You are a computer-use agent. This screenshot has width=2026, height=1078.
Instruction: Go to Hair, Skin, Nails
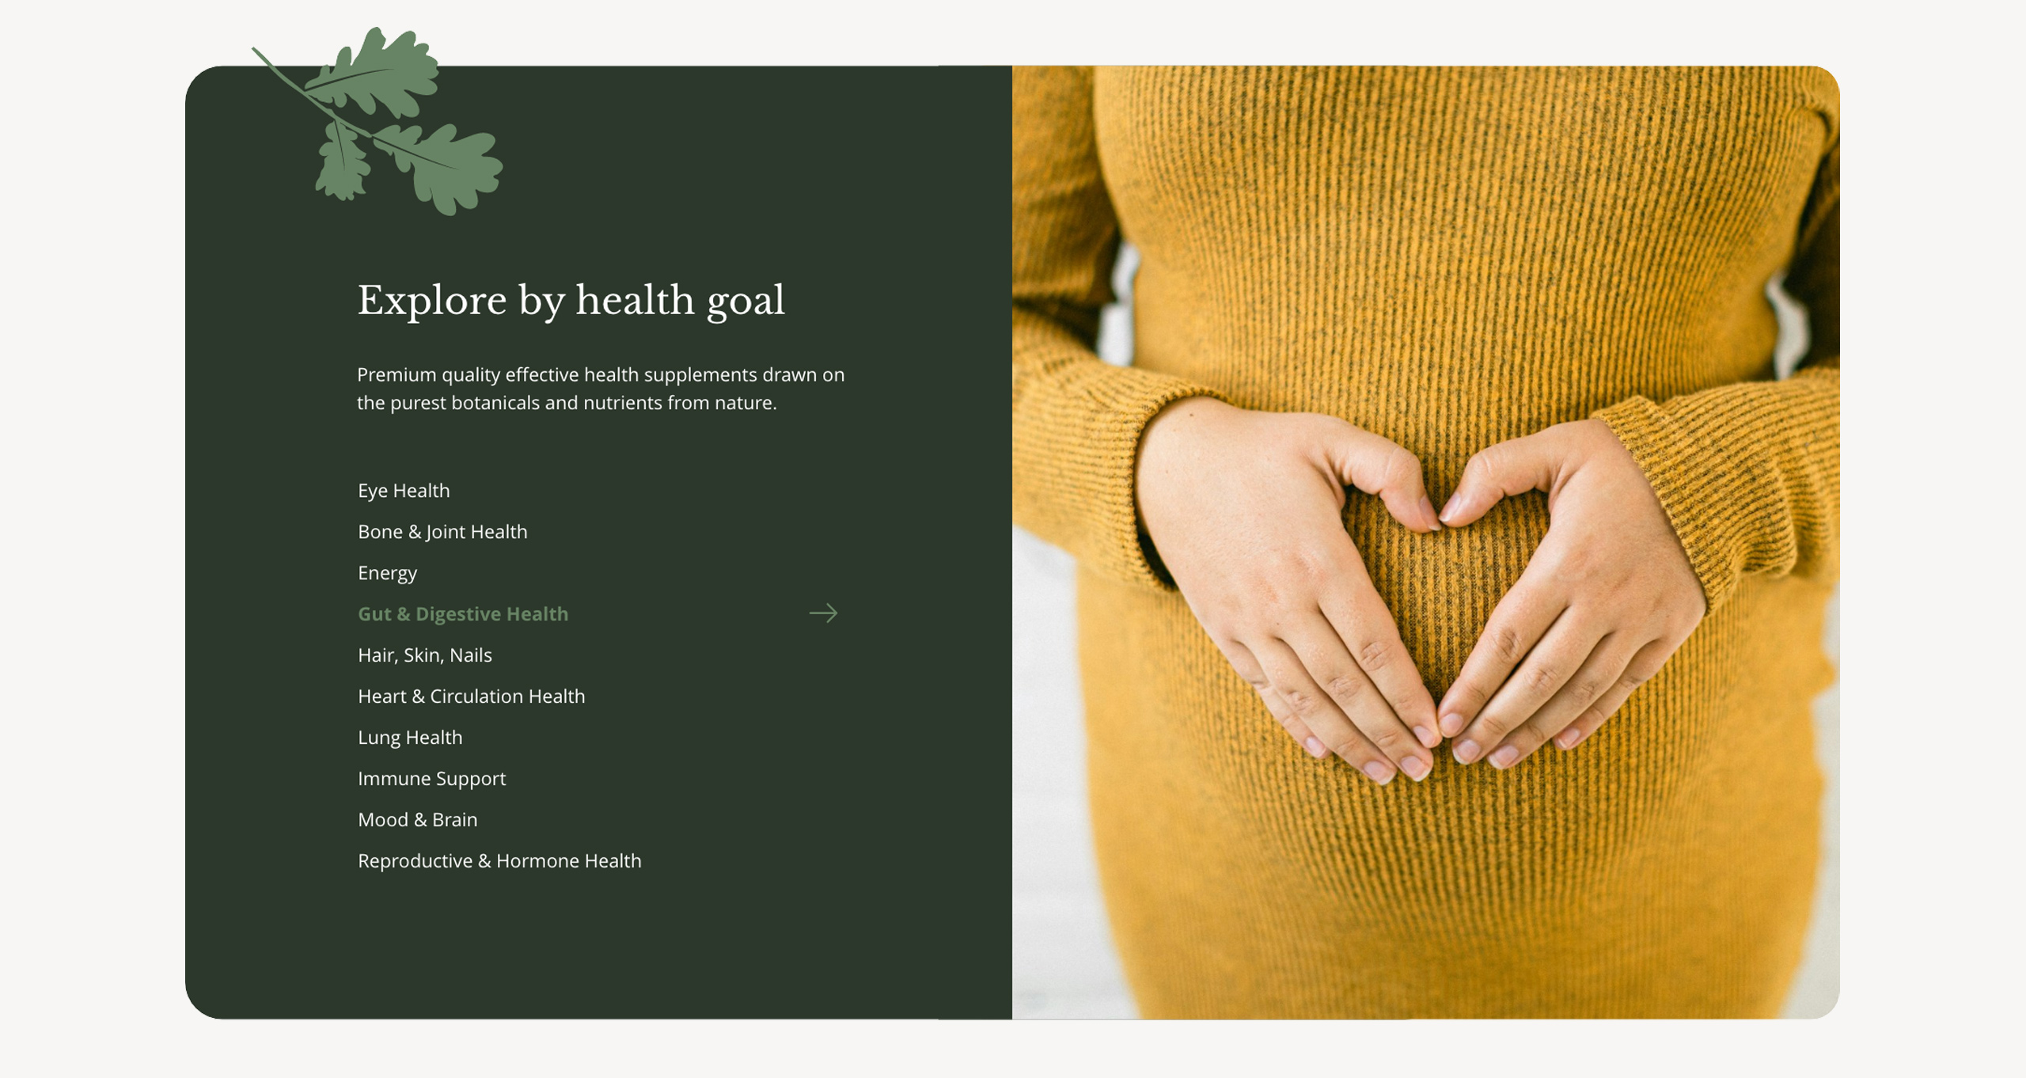(425, 655)
